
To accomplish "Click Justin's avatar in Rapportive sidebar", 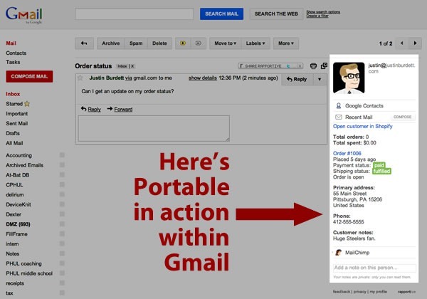I will tap(349, 78).
